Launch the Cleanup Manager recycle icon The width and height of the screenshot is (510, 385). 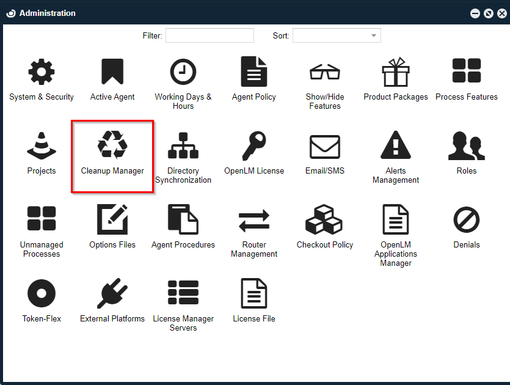point(112,146)
